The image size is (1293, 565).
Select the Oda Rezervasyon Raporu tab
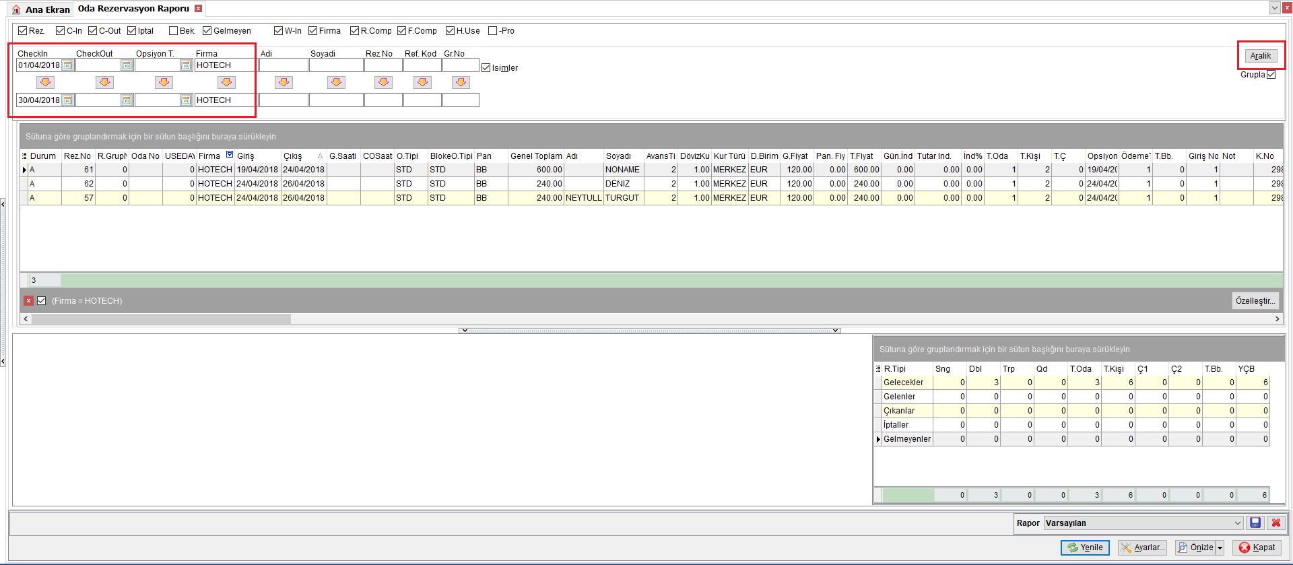pos(133,9)
